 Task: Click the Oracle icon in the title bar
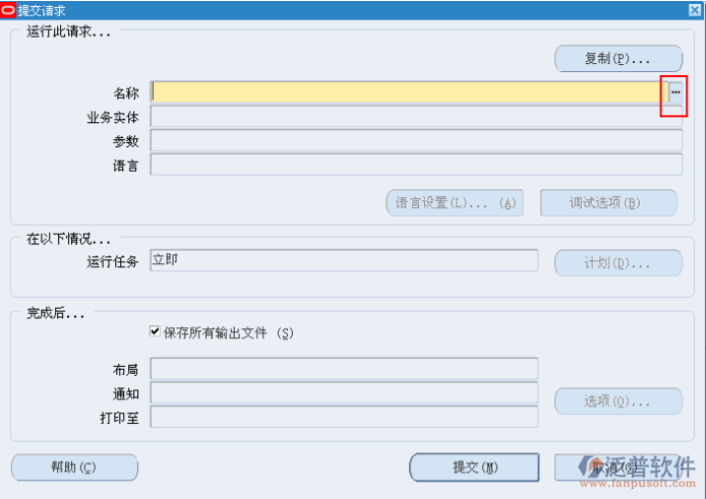click(8, 9)
